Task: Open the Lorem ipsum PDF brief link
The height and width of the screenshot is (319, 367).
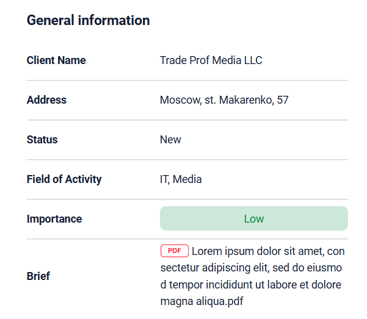Action: 253,276
